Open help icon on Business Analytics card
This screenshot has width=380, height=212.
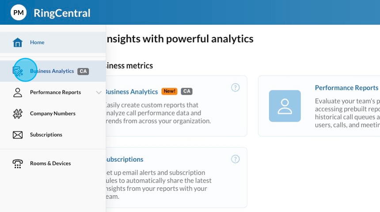click(236, 87)
